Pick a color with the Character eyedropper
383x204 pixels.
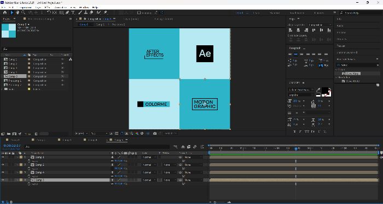click(318, 90)
